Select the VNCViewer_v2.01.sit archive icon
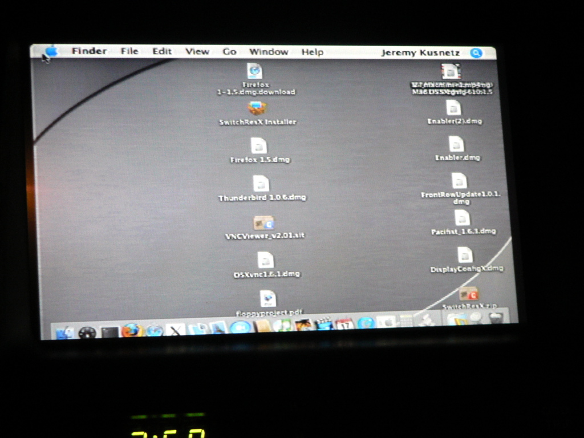The height and width of the screenshot is (438, 584). [x=263, y=222]
